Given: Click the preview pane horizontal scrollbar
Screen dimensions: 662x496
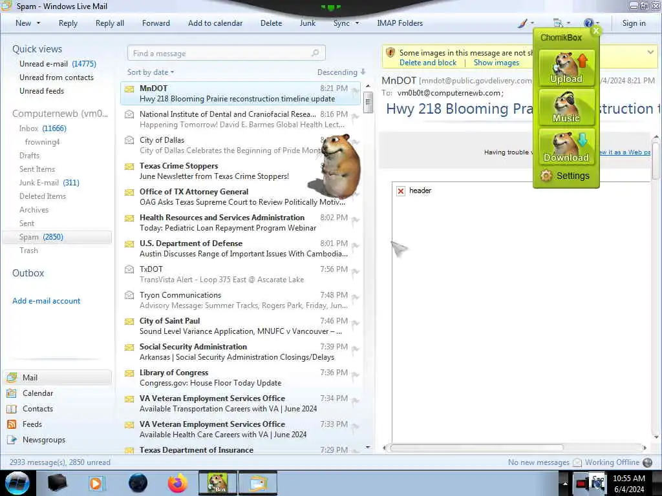Looking at the screenshot, I should click(476, 448).
